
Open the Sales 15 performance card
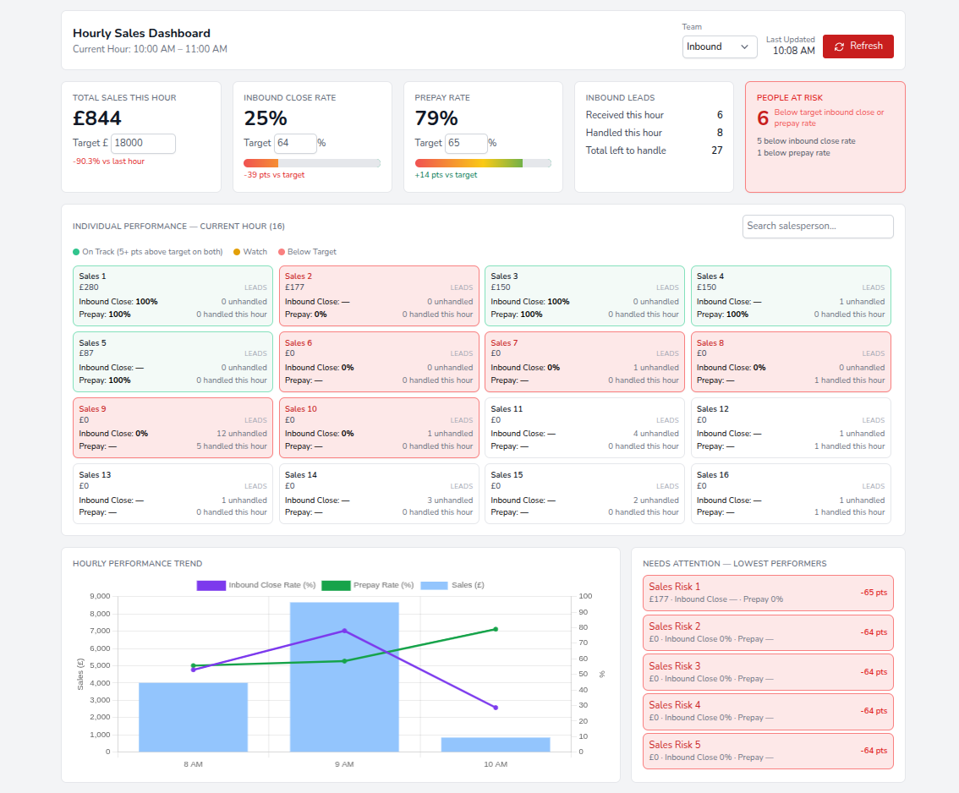(x=584, y=494)
